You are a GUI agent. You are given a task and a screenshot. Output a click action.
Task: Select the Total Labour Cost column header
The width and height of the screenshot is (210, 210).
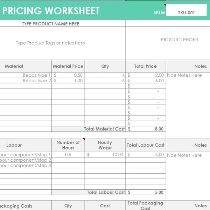(x=146, y=145)
